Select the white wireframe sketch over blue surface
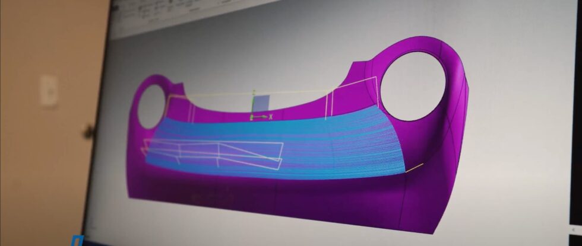The width and height of the screenshot is (582, 246). [213, 154]
